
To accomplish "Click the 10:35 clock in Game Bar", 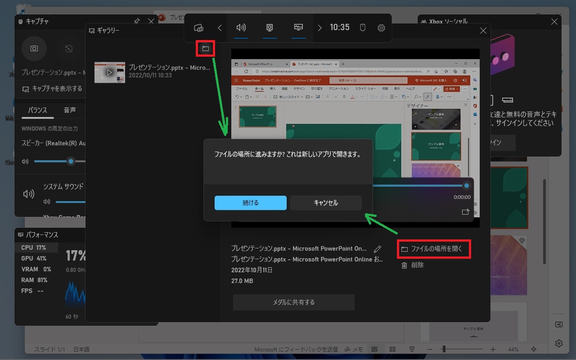I will tap(340, 27).
